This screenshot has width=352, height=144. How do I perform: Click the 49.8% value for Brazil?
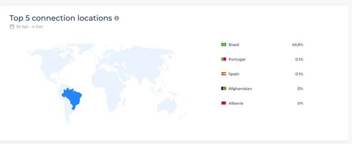(x=297, y=45)
